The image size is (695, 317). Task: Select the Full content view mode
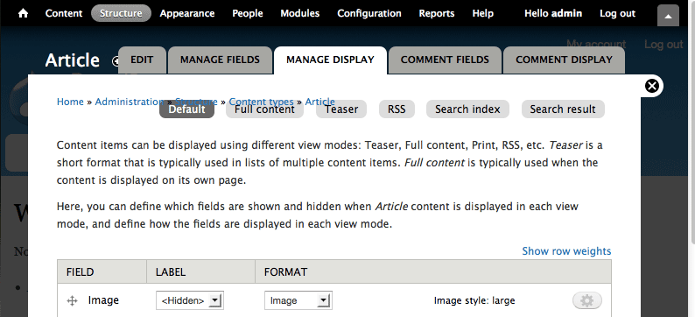coord(264,109)
